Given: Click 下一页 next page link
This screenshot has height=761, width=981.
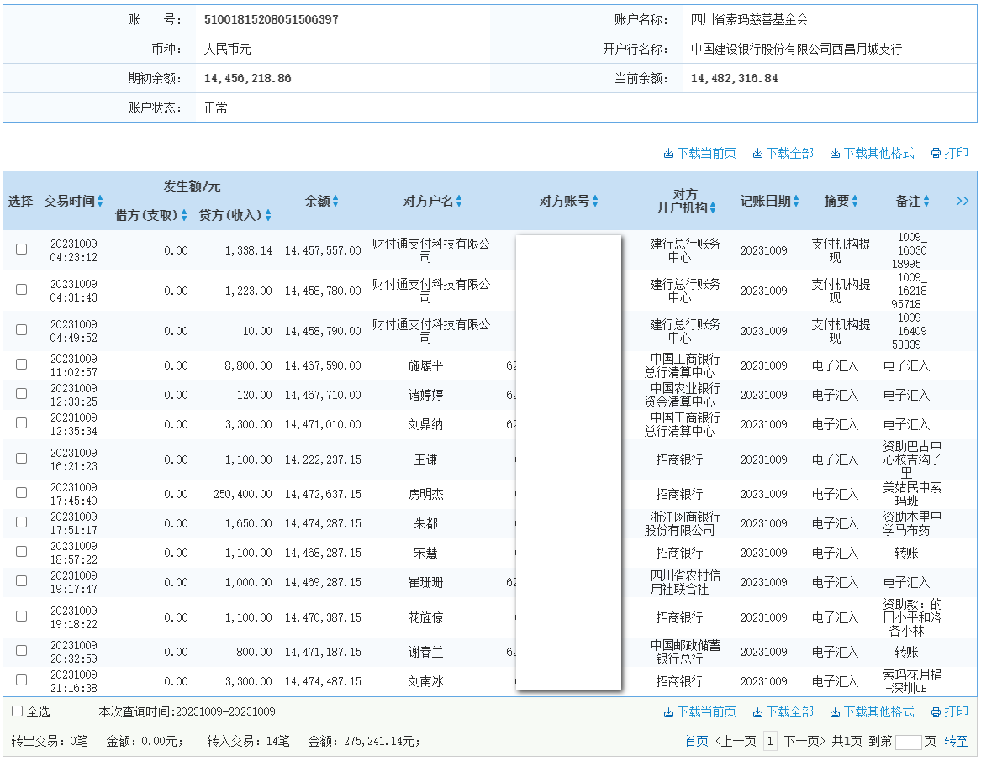Looking at the screenshot, I should [x=804, y=741].
